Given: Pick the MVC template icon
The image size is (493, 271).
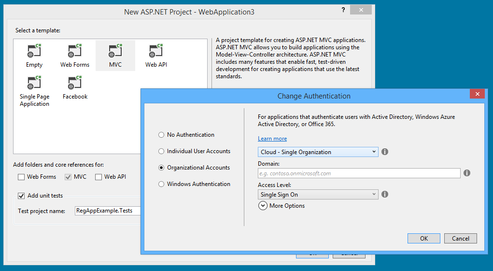Looking at the screenshot, I should (x=115, y=51).
